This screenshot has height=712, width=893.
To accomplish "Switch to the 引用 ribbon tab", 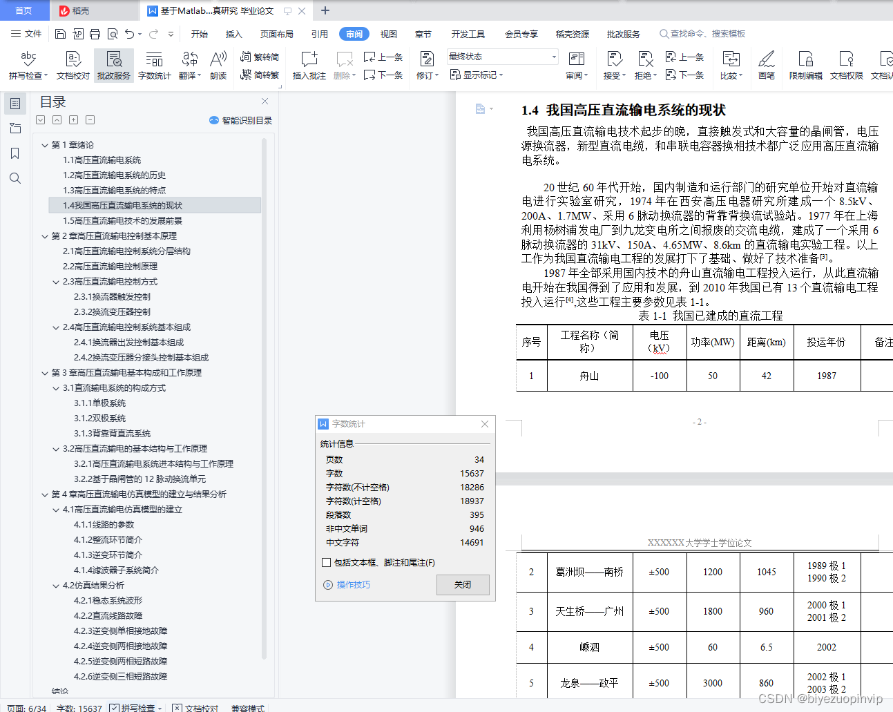I will [319, 34].
